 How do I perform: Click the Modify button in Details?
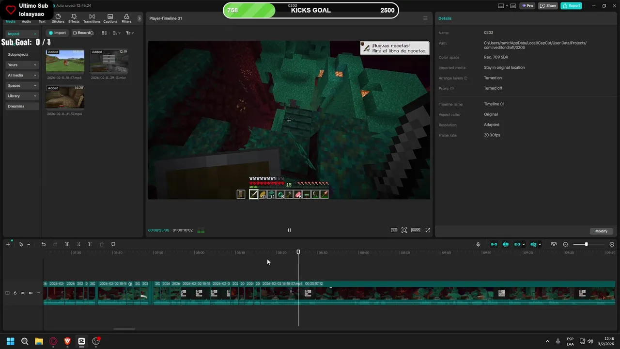click(x=601, y=231)
